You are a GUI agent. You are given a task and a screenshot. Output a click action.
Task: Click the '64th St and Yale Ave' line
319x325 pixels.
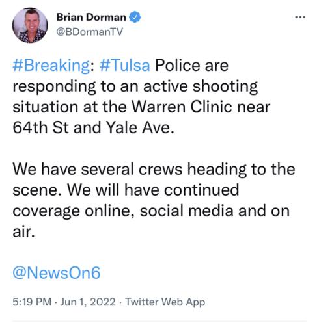pyautogui.click(x=94, y=127)
